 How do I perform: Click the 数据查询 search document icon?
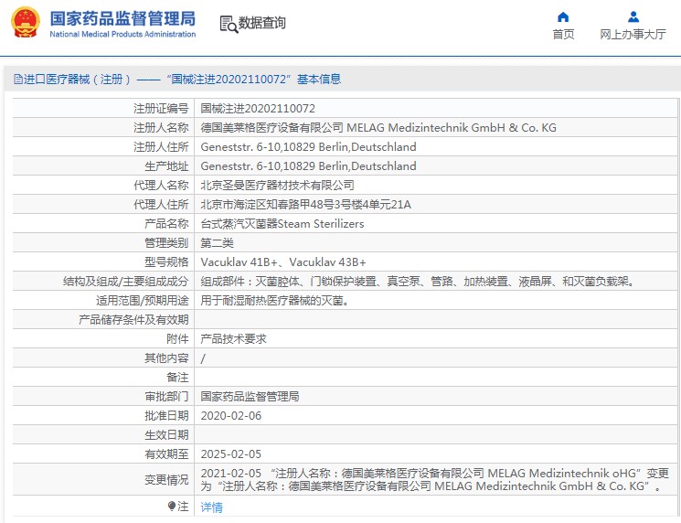pos(229,24)
